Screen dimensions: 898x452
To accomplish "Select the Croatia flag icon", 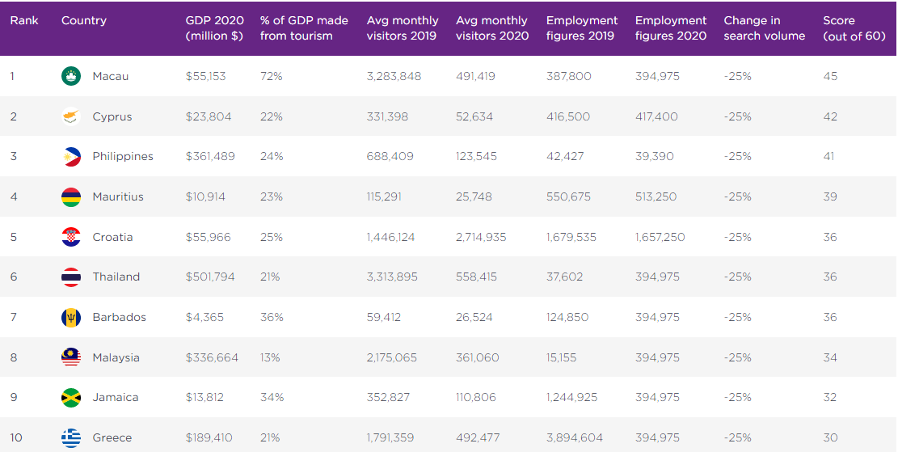I will (71, 237).
